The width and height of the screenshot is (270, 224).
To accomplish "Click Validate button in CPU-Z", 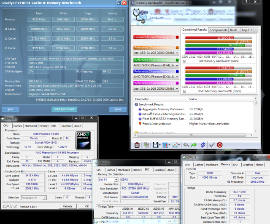I will [x=67, y=206].
